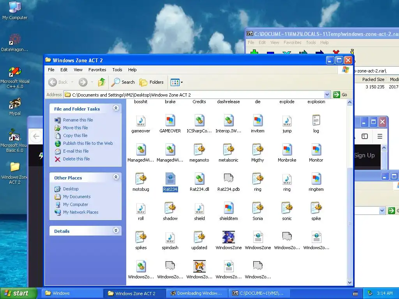Image resolution: width=399 pixels, height=299 pixels.
Task: Click the Search toolbar button
Action: click(x=123, y=82)
